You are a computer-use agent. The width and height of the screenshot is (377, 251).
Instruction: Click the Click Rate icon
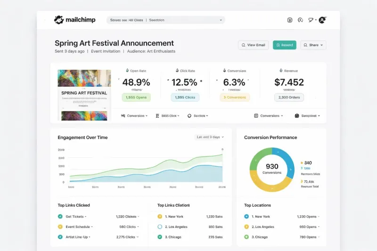point(177,70)
